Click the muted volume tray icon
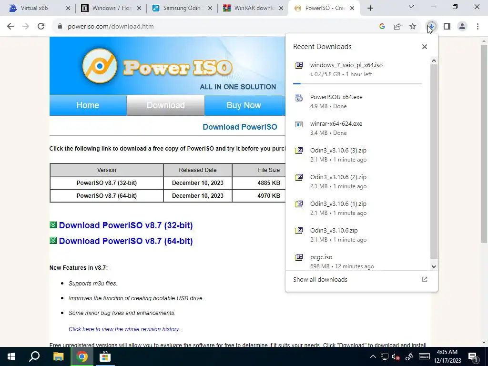 click(396, 356)
